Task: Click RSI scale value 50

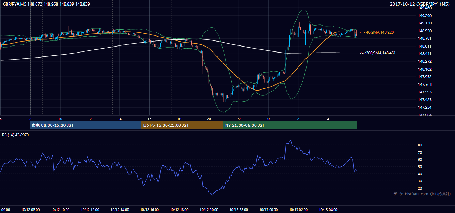Action: click(x=420, y=166)
